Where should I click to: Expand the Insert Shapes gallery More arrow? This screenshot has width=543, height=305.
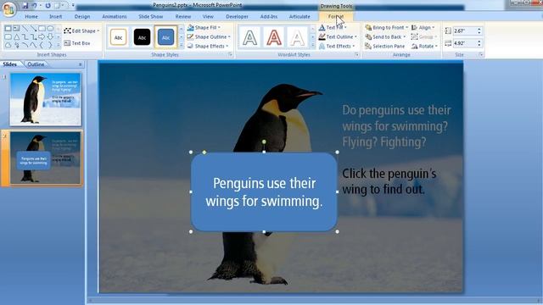click(x=59, y=45)
